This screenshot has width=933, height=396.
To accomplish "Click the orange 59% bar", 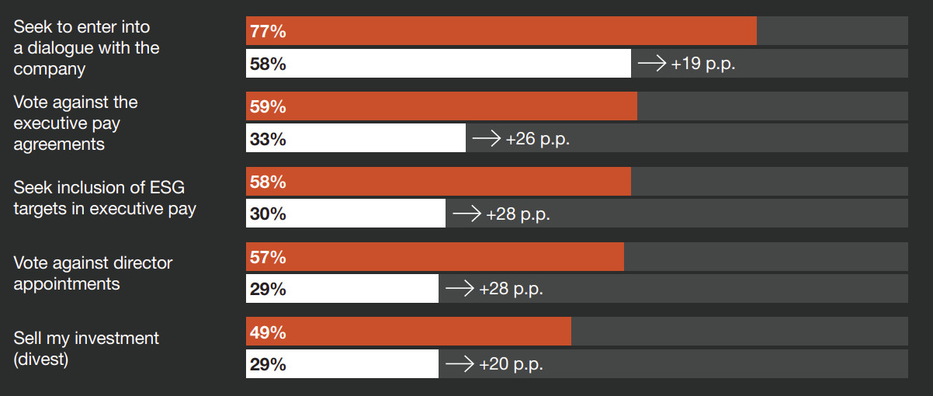I will 442,106.
